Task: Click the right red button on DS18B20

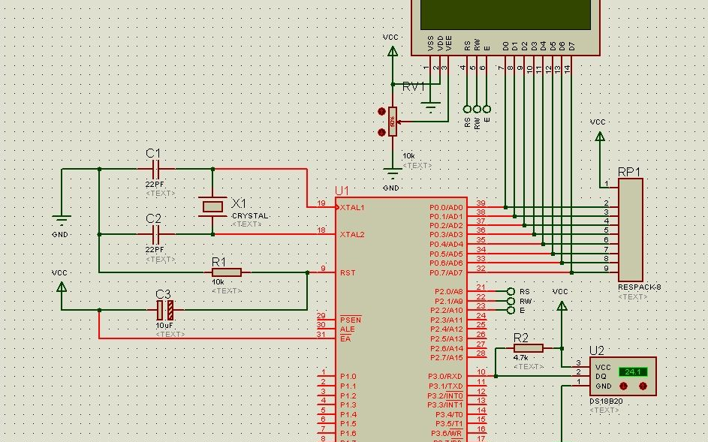Action: (643, 386)
